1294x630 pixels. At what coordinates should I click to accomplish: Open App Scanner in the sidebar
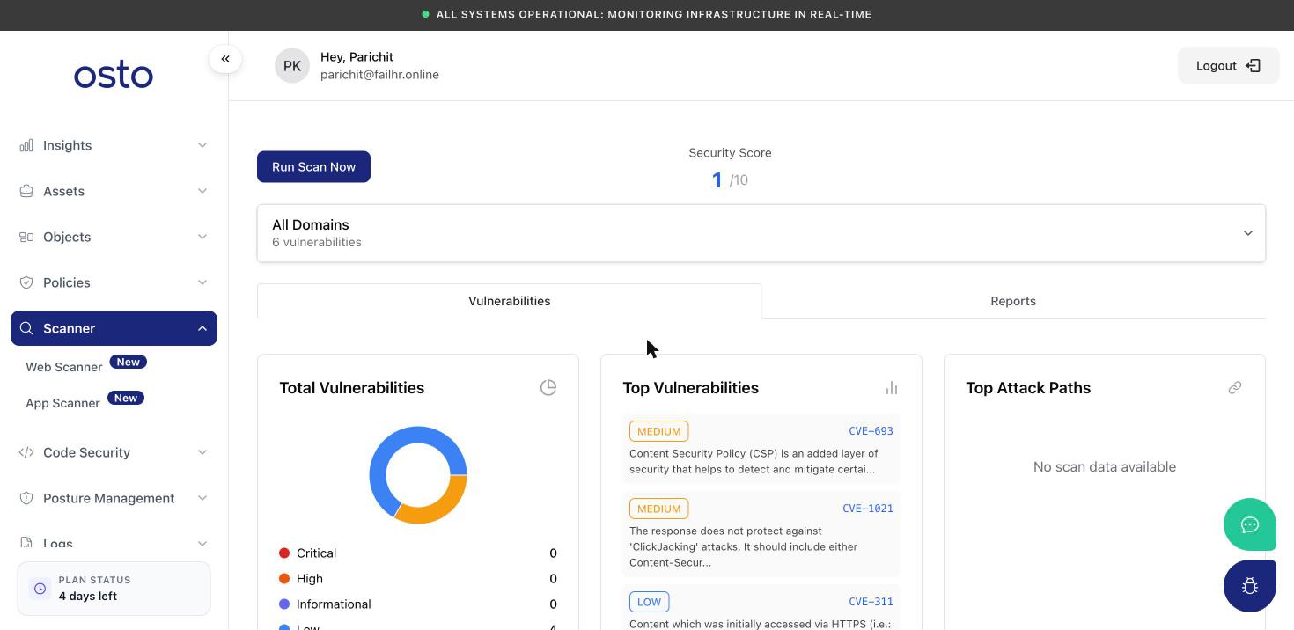coord(62,403)
